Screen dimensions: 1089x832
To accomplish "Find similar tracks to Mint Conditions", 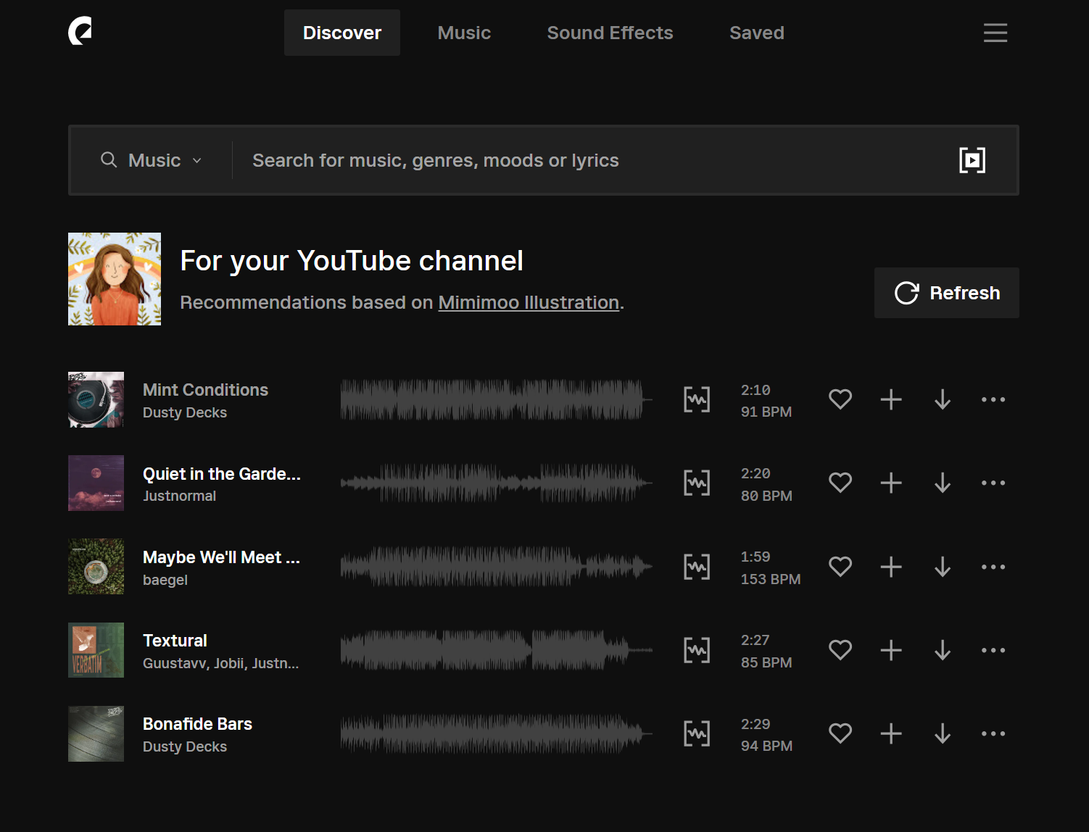I will coord(696,399).
